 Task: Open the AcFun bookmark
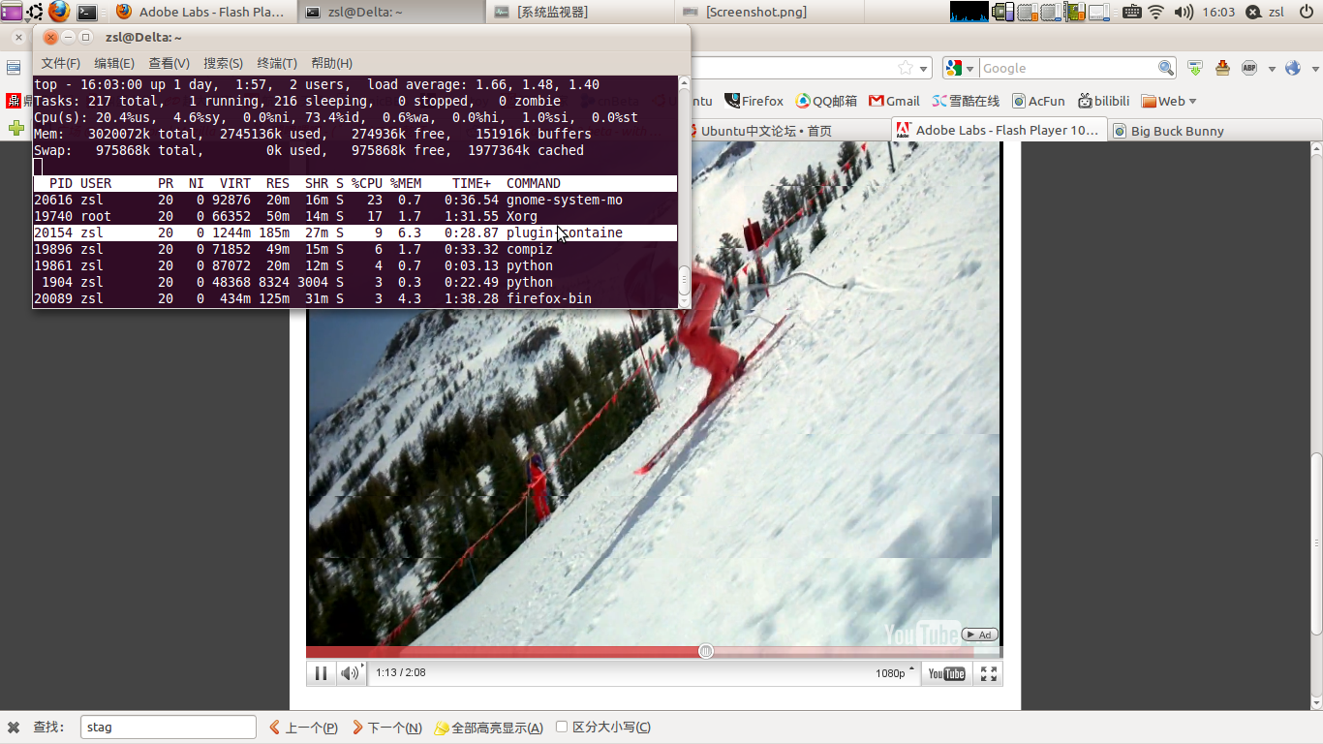[1038, 101]
